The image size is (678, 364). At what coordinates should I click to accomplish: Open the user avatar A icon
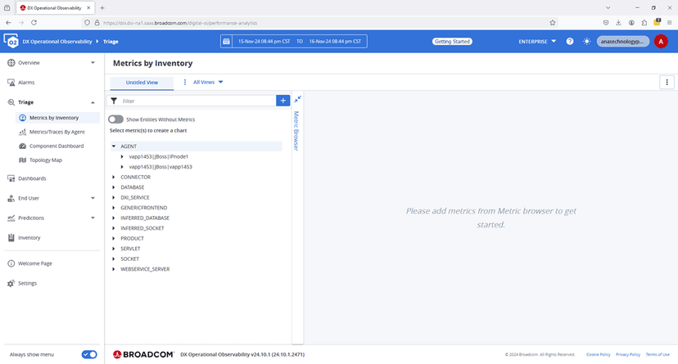(661, 41)
